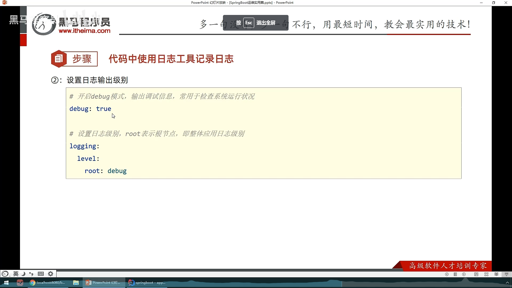The width and height of the screenshot is (512, 288).
Task: Switch to Normal view icon
Action: click(476, 274)
